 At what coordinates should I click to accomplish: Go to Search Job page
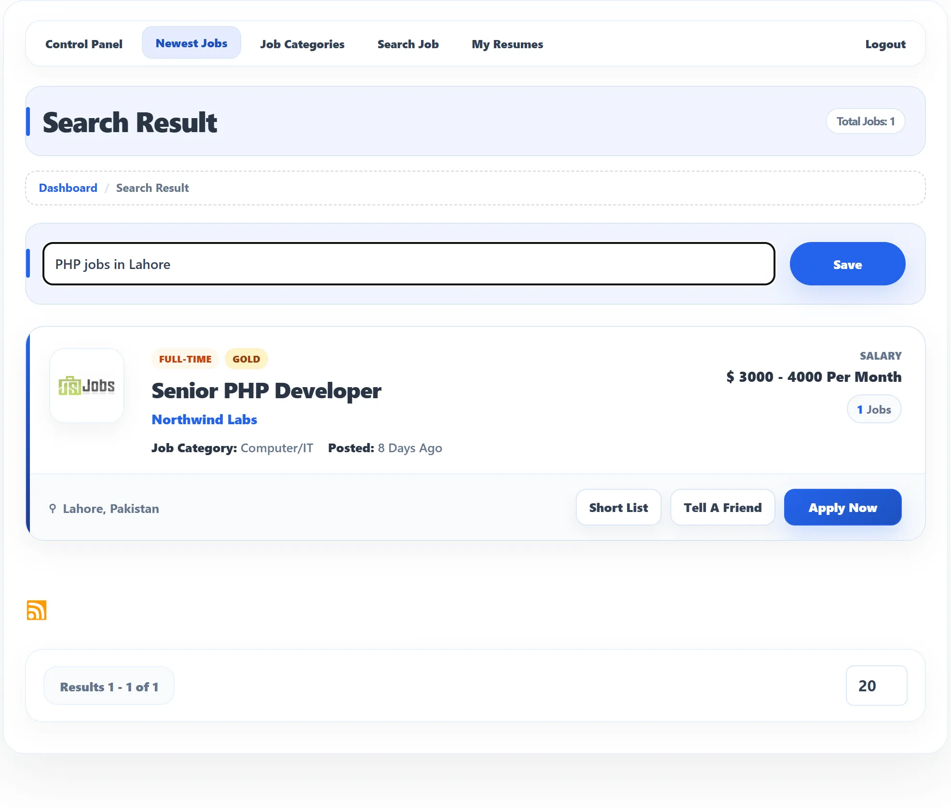click(x=408, y=44)
